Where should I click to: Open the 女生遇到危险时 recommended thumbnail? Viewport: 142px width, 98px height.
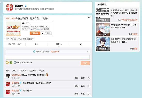coord(103,15)
